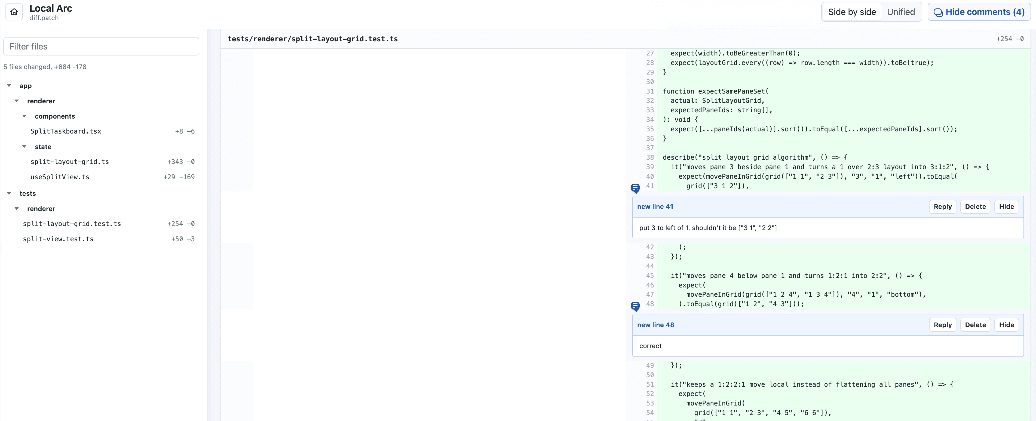Open comment marker icon at line 41
This screenshot has height=421, width=1036.
635,188
